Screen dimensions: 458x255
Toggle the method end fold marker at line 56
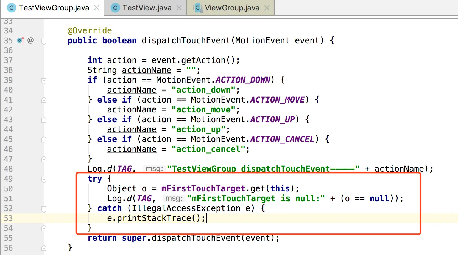(x=44, y=248)
